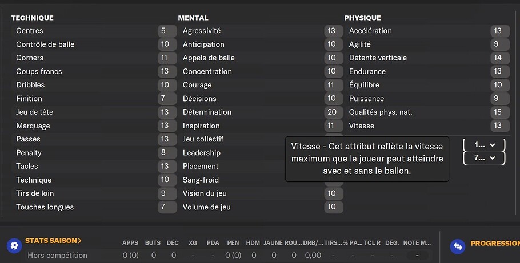Screen dimensions: 520x263
Task: Click the football icon beside Stats Saison
Action: coord(14,246)
